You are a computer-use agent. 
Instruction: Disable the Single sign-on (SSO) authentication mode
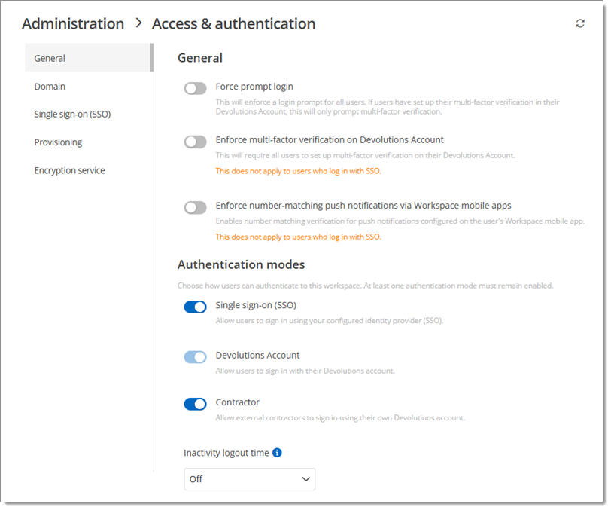[x=195, y=307]
